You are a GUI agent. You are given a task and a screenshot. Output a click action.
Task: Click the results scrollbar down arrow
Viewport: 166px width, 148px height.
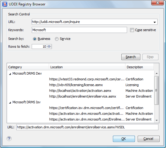click(x=157, y=120)
